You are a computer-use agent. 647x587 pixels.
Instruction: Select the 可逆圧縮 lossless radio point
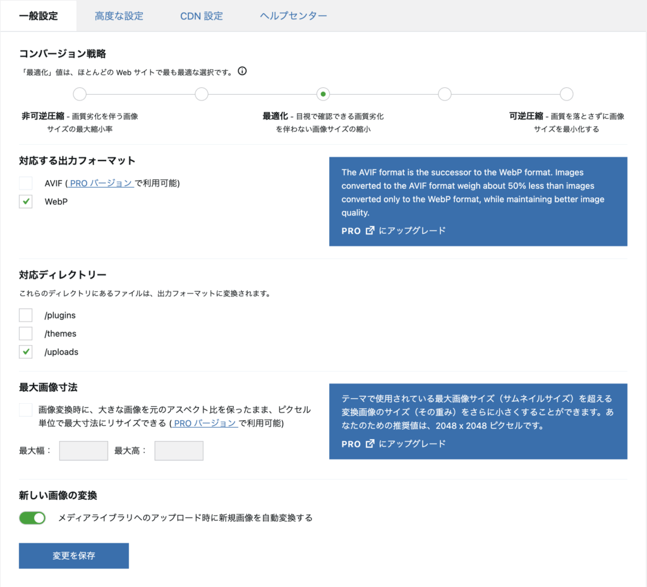tap(567, 94)
